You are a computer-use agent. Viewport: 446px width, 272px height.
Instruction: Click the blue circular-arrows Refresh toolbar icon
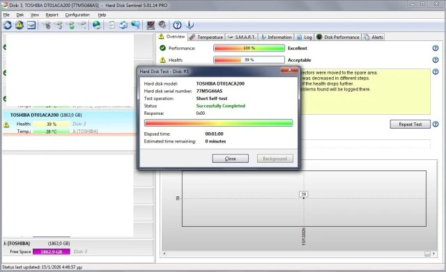click(8, 25)
